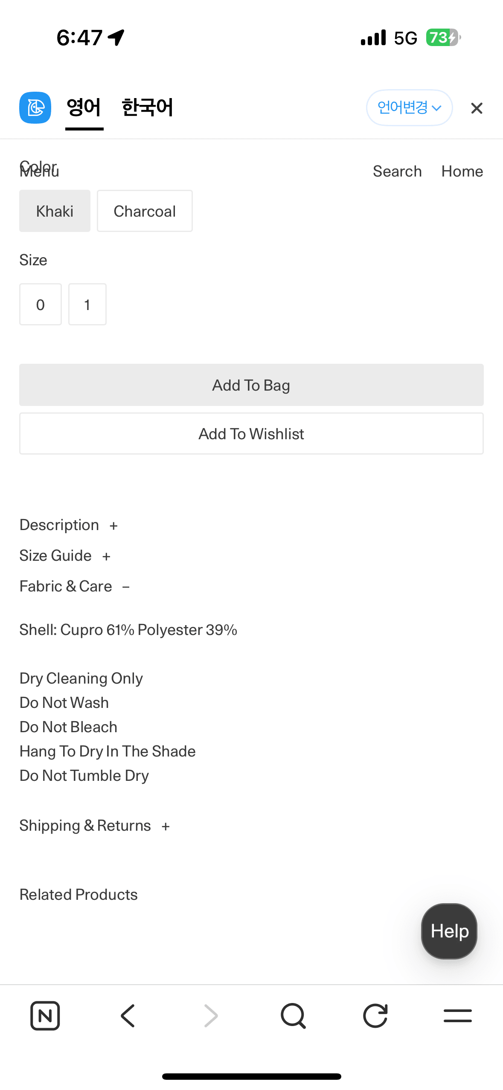This screenshot has width=503, height=1090.
Task: Go forward using the right arrow
Action: pos(211,1015)
